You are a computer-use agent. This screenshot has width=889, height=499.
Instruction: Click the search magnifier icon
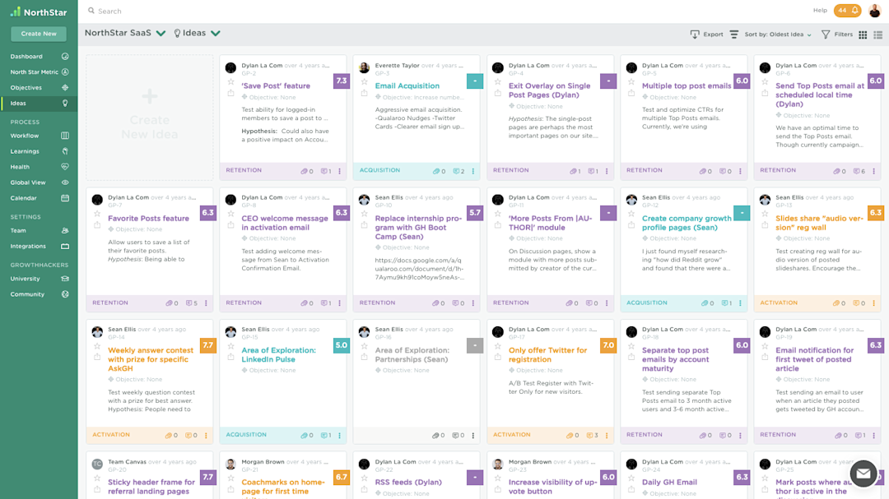click(91, 11)
